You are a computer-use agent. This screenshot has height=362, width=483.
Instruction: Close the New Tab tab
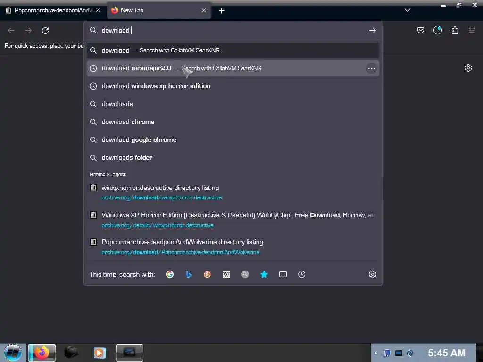(x=204, y=10)
